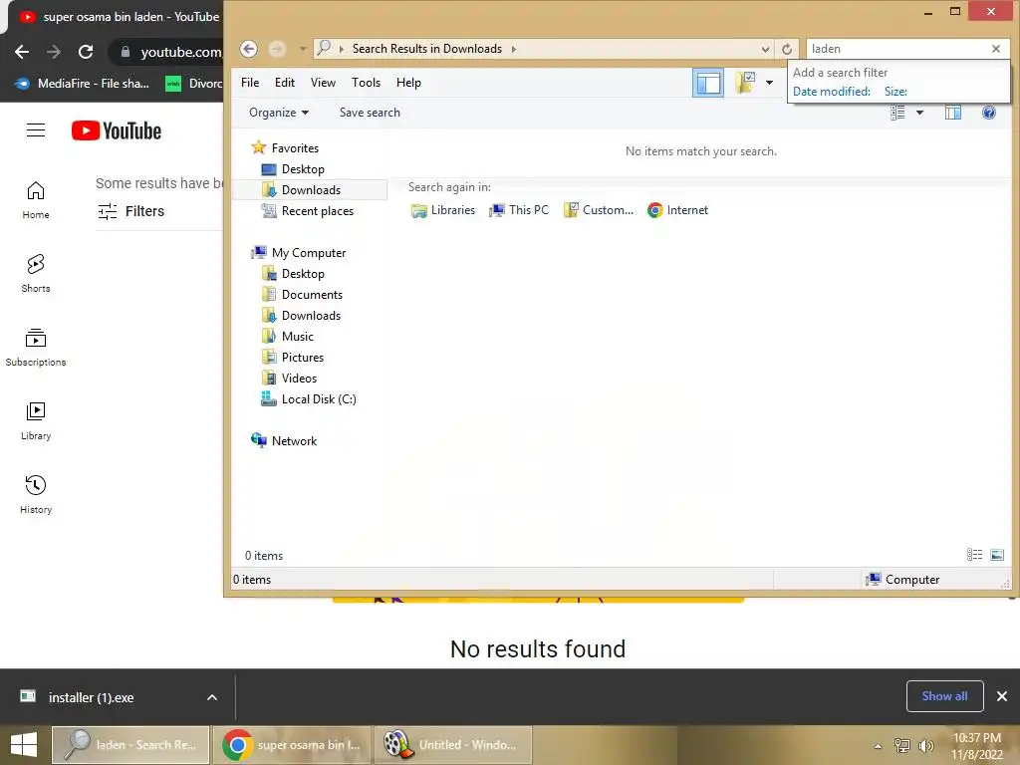Reload the YouTube page in Chrome
The width and height of the screenshot is (1020, 765).
click(86, 52)
